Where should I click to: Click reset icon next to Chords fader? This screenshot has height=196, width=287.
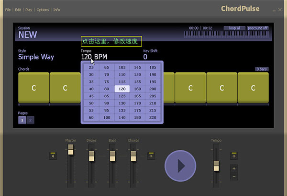[x=151, y=156]
